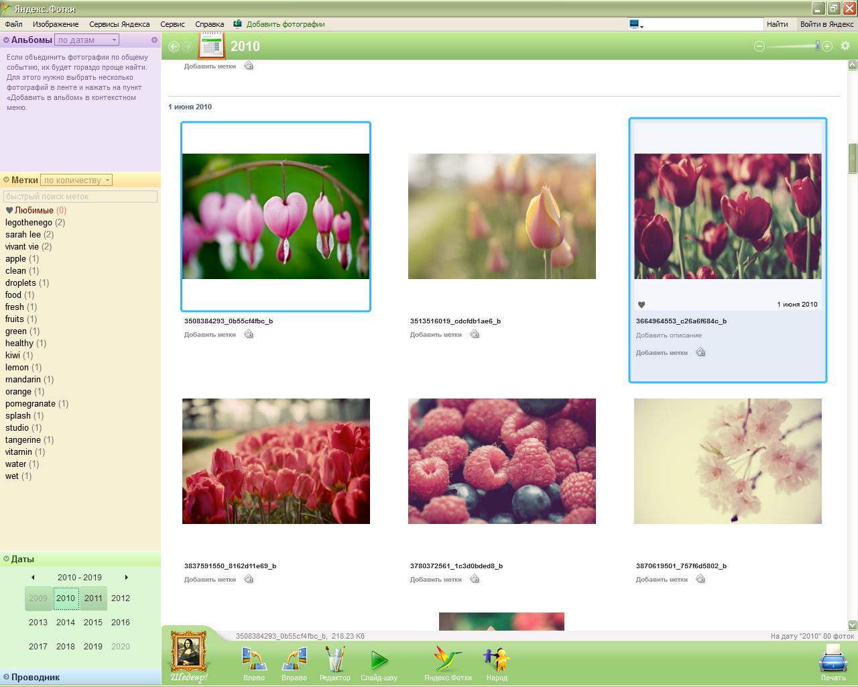Collapse the Метки panel section
This screenshot has width=858, height=687.
tap(7, 180)
